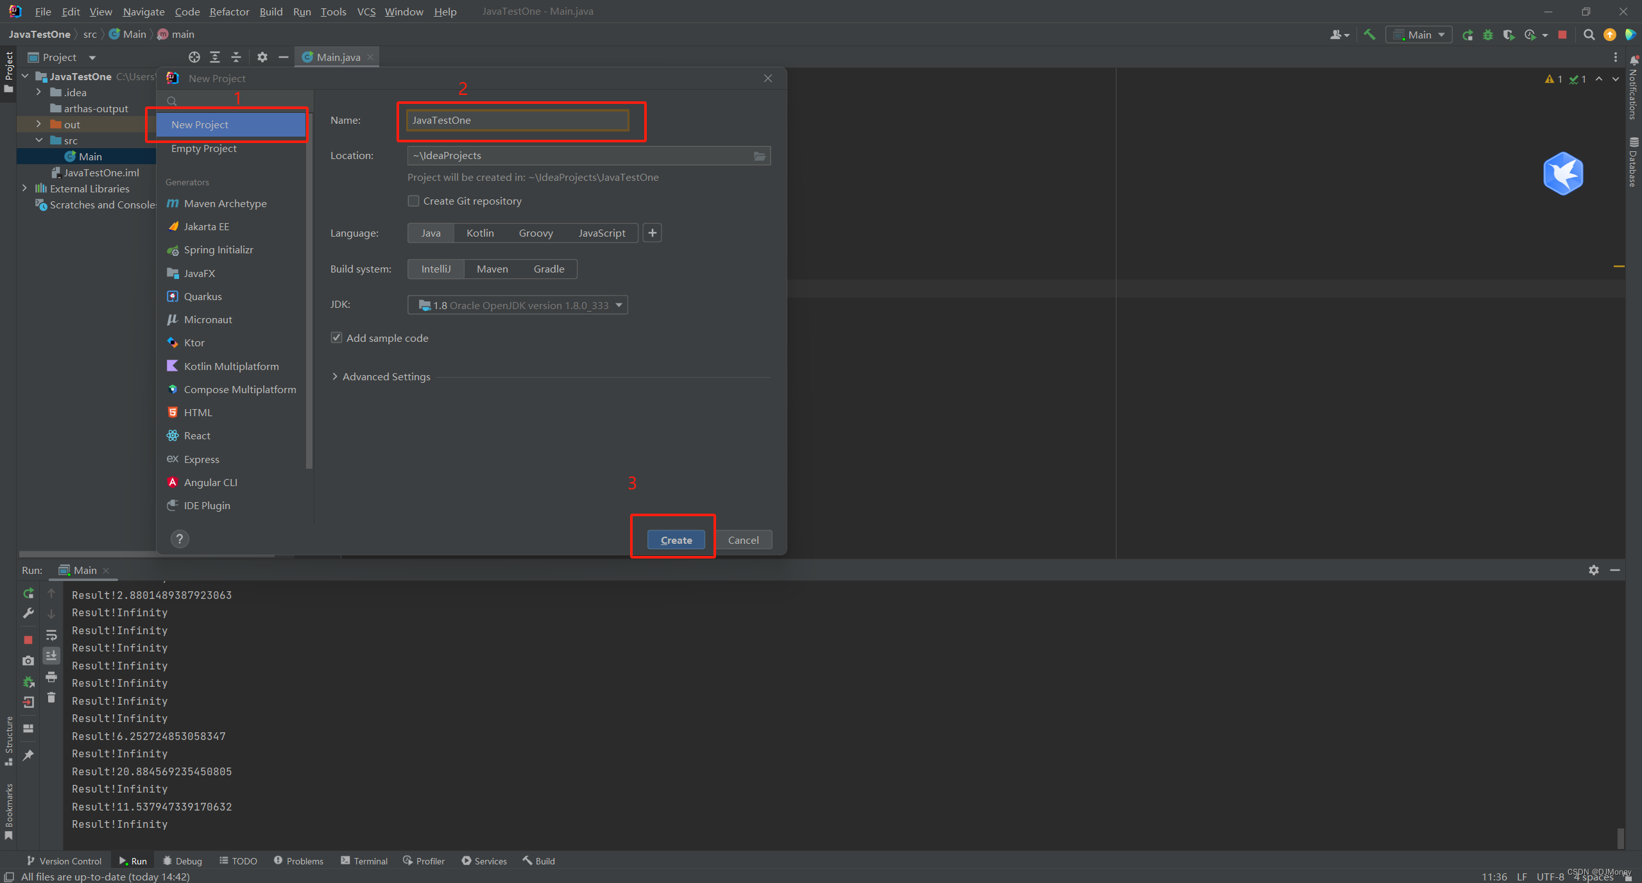The image size is (1642, 883).
Task: Pin the Run tab
Action: click(x=28, y=755)
